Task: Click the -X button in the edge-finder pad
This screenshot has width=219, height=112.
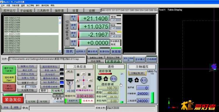Action: 77,81
